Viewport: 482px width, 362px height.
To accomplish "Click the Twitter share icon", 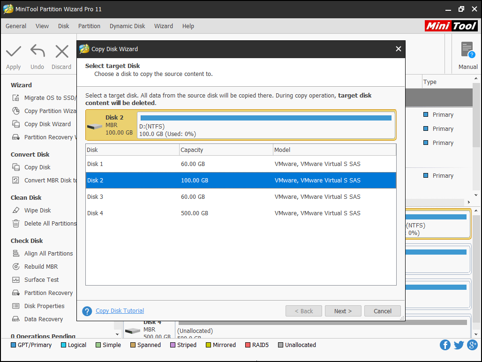I will click(459, 345).
